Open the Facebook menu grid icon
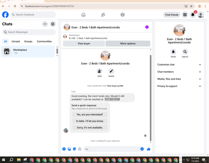 pos(185,15)
